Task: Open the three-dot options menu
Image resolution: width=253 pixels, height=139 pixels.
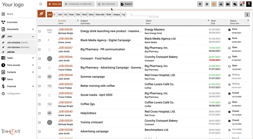Action: coord(247,14)
